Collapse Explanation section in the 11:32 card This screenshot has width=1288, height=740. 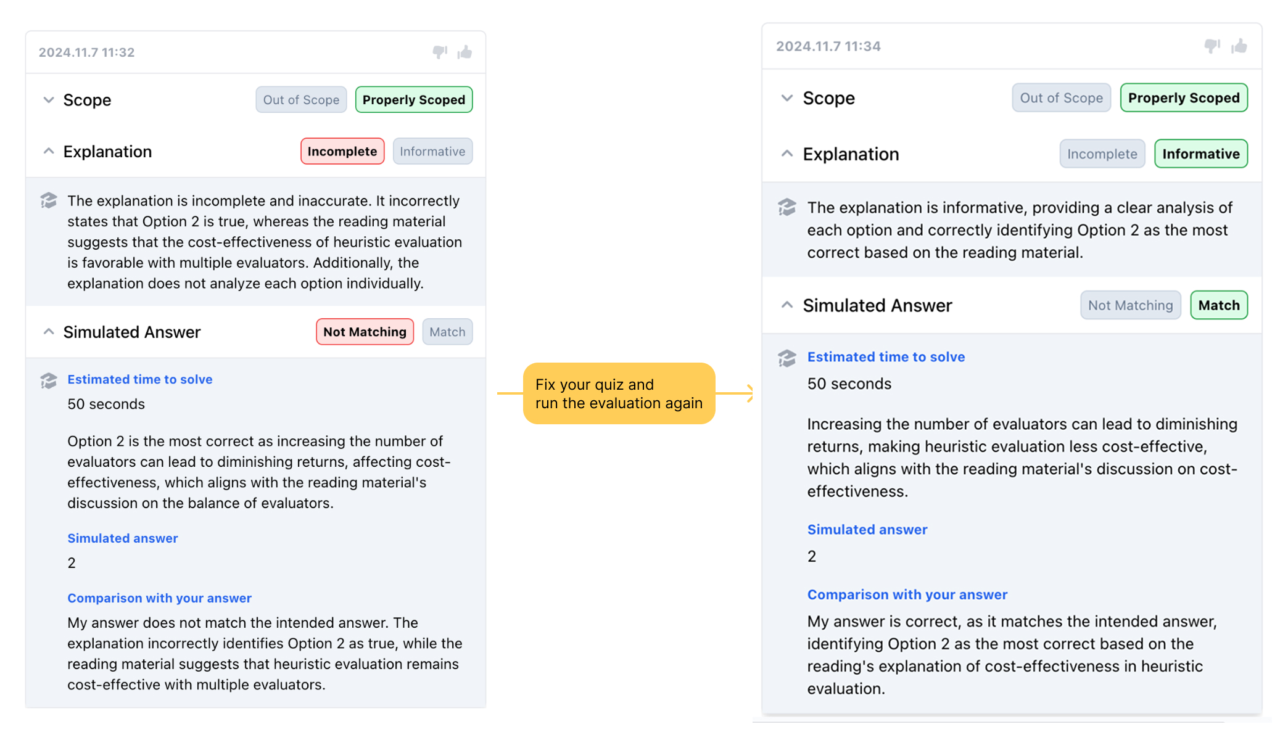pyautogui.click(x=49, y=151)
